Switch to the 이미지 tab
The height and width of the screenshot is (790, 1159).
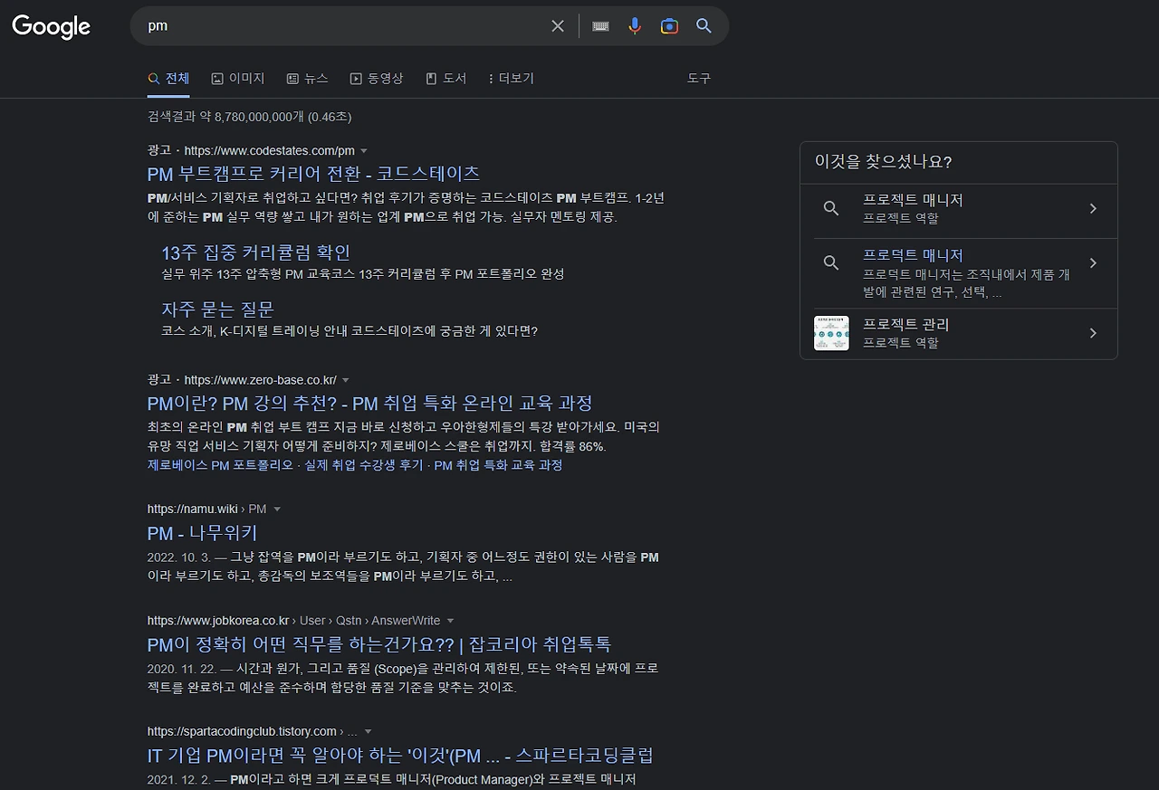(237, 79)
